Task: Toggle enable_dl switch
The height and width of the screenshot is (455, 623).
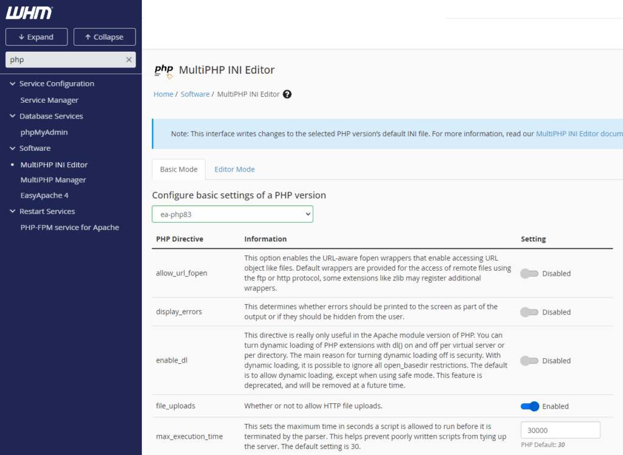Action: (x=529, y=361)
